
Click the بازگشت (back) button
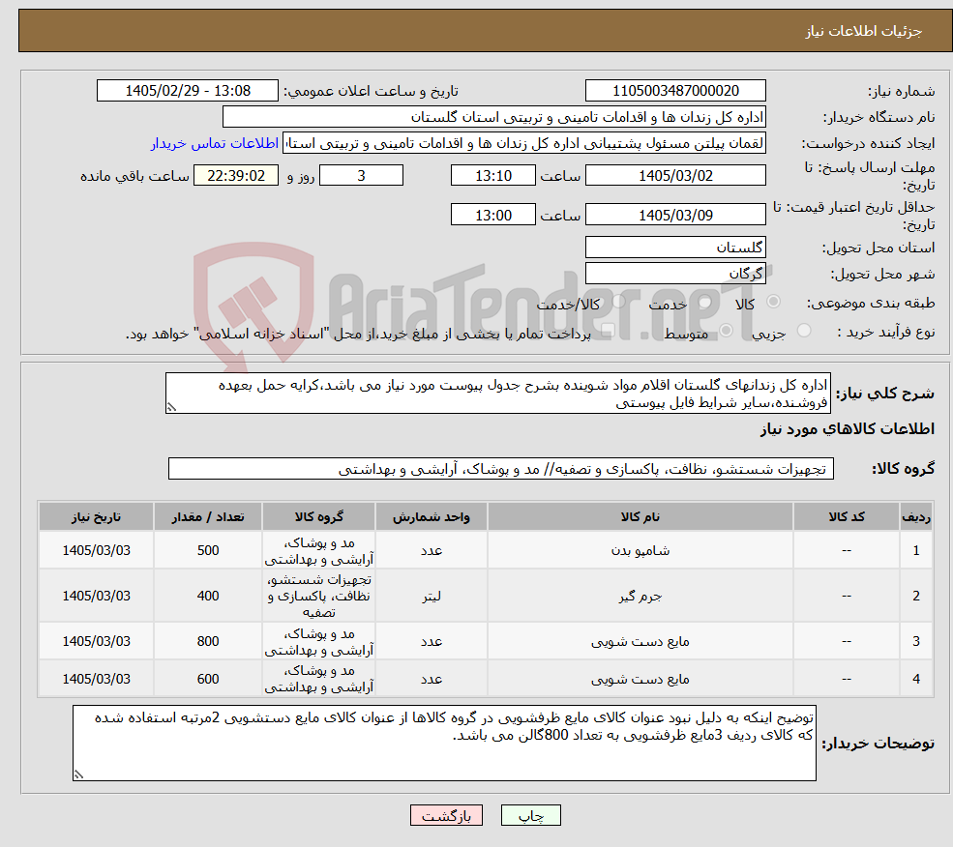[x=446, y=815]
